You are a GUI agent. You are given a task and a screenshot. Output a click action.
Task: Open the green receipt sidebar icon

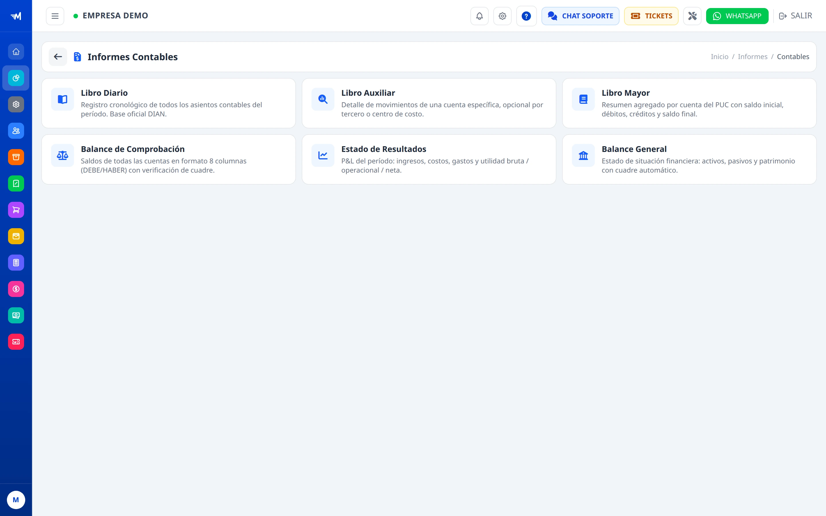pyautogui.click(x=16, y=183)
